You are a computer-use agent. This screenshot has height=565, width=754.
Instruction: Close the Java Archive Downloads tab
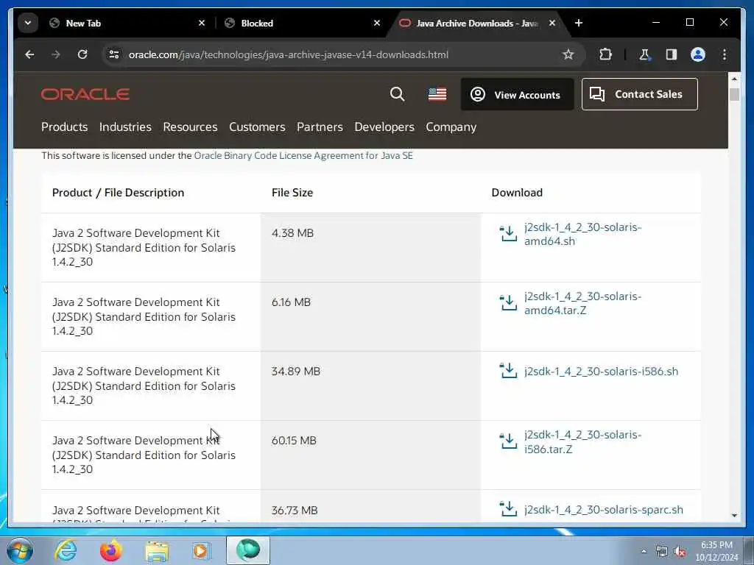pyautogui.click(x=552, y=23)
